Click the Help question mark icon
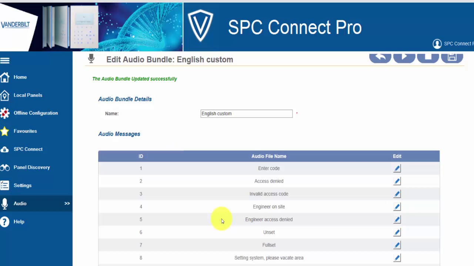 tap(4, 222)
